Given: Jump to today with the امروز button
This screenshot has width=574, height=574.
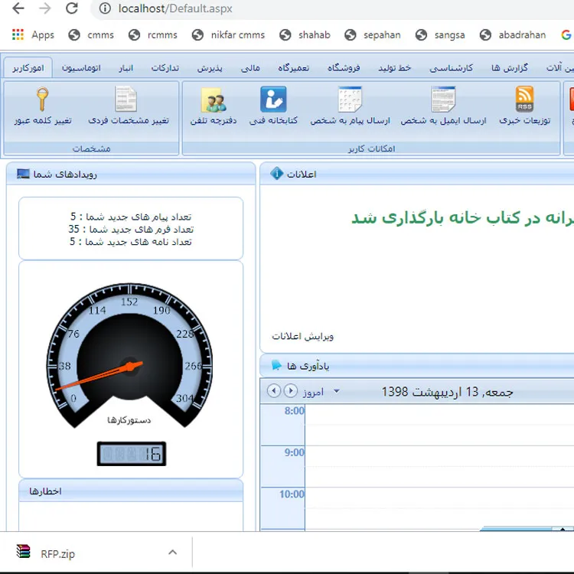Looking at the screenshot, I should (x=313, y=392).
